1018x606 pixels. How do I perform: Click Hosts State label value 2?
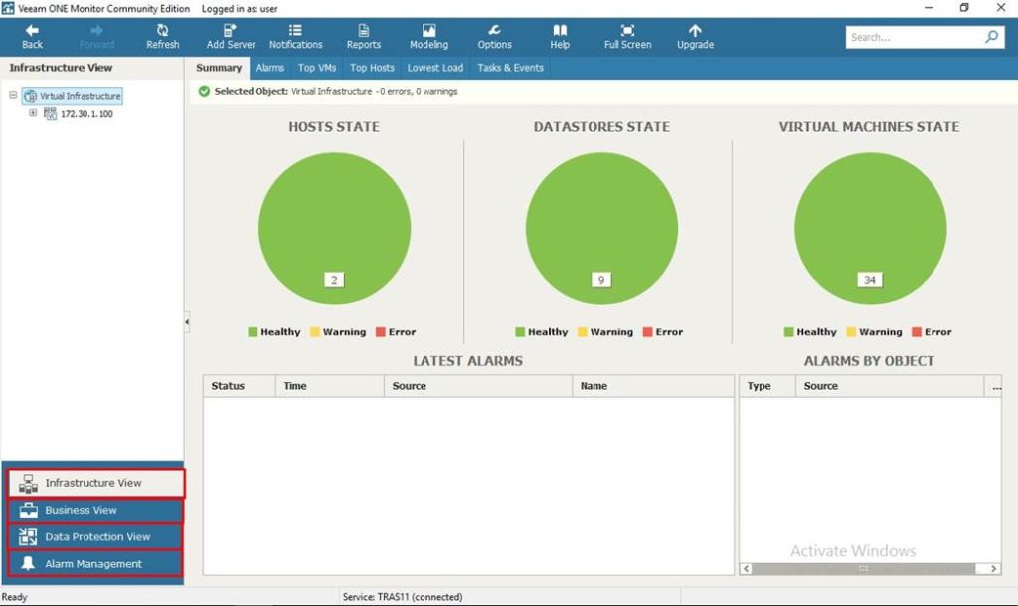[x=334, y=280]
